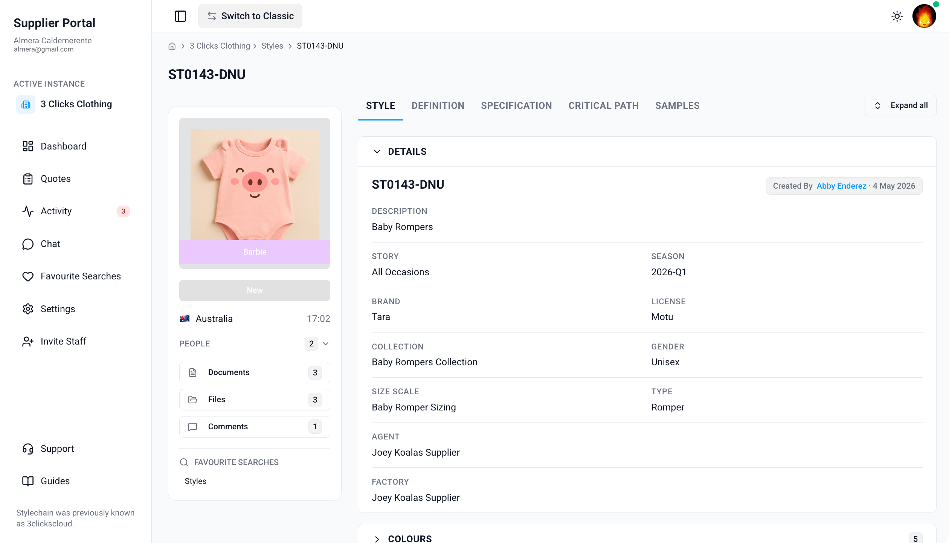This screenshot has width=949, height=543.
Task: Expand the COLOURS section chevron
Action: [377, 539]
